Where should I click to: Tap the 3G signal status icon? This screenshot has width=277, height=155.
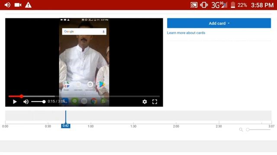219,5
